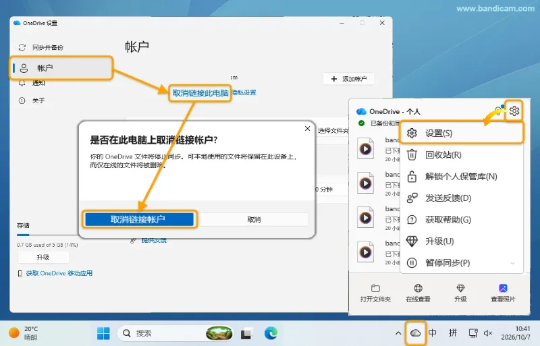The height and width of the screenshot is (346, 540).
Task: Click the taskbar 搜索 box
Action: [x=175, y=333]
